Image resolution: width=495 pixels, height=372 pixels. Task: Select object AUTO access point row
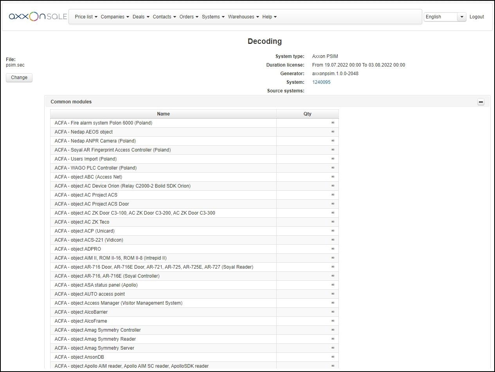(x=194, y=294)
